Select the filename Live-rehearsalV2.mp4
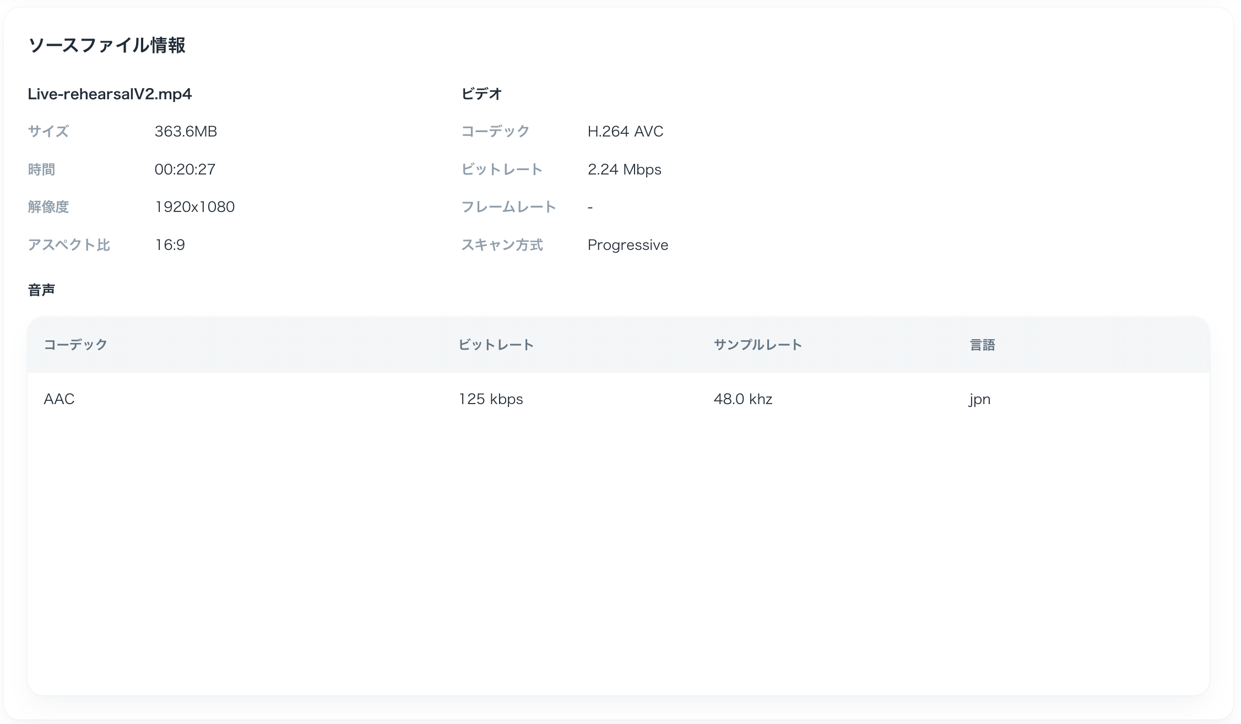Screen dimensions: 1241x724 point(110,94)
